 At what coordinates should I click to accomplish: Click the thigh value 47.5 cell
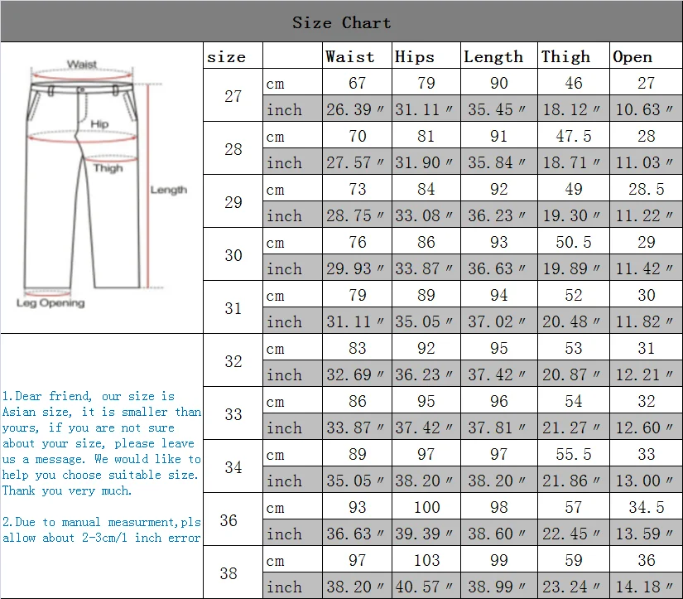pyautogui.click(x=574, y=136)
